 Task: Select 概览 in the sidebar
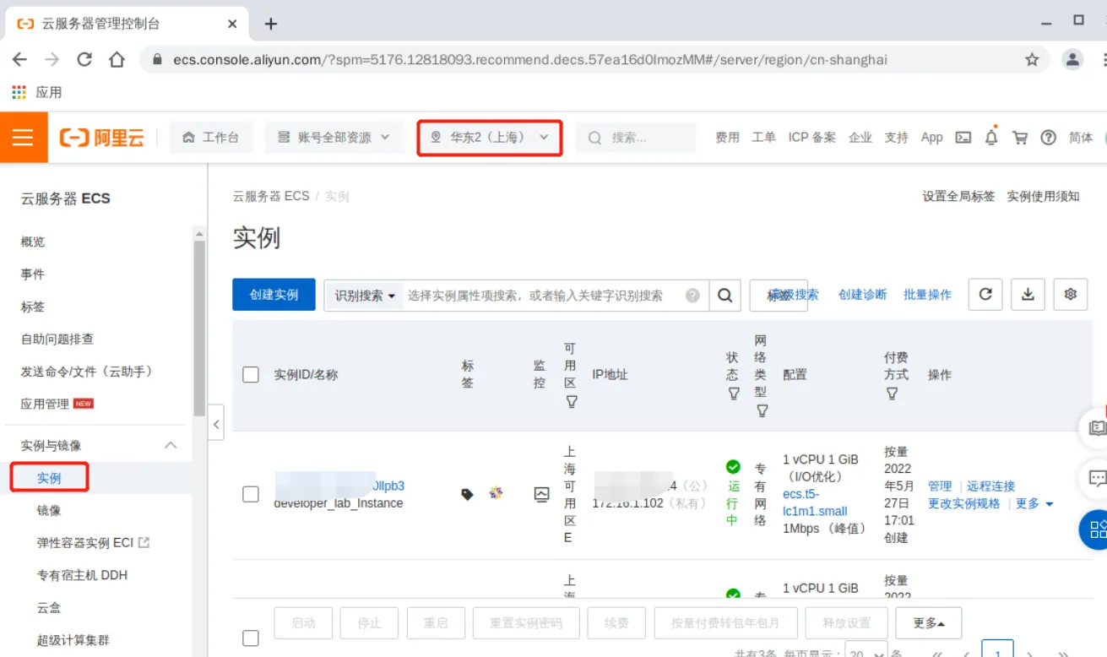(x=33, y=242)
